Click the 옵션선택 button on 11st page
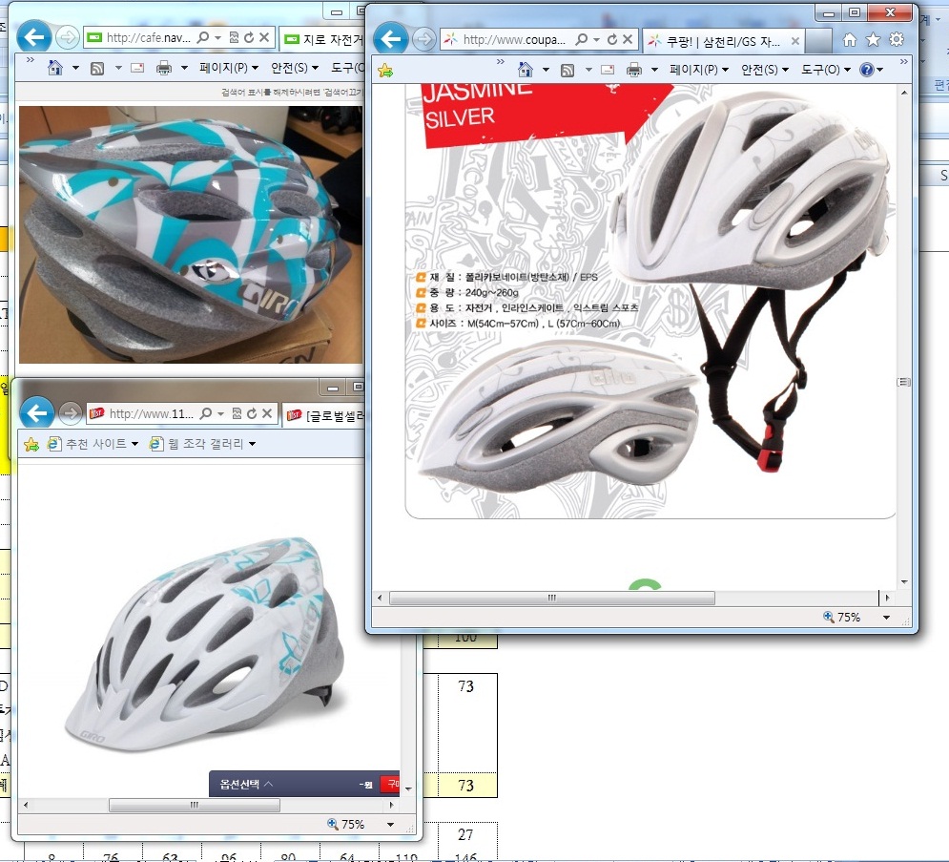 241,784
